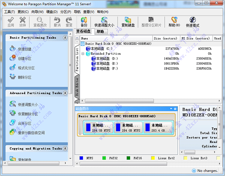Click the 删除分区 task icon
Image resolution: width=225 pixels, height=176 pixels.
pos(13,77)
